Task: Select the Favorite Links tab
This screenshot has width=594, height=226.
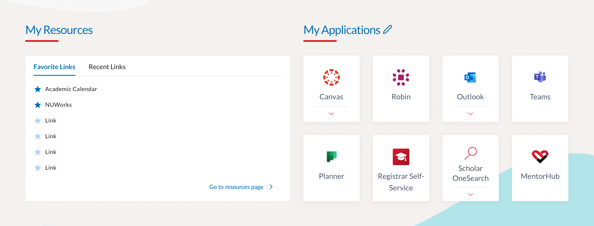Action: point(54,67)
